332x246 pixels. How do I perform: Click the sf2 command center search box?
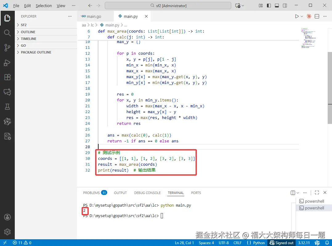[168, 6]
